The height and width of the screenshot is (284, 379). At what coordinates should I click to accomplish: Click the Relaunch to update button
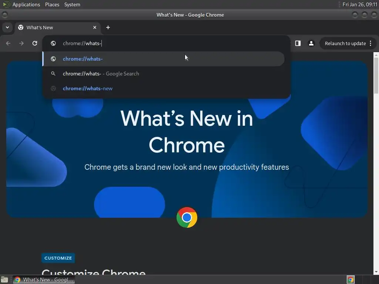345,44
